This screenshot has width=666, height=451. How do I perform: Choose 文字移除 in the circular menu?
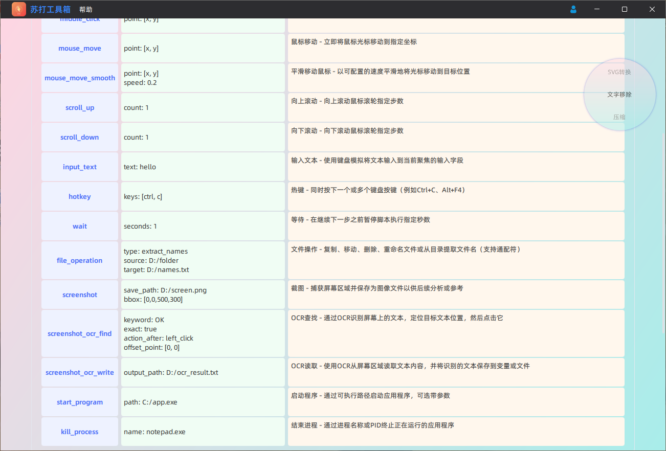pyautogui.click(x=619, y=95)
